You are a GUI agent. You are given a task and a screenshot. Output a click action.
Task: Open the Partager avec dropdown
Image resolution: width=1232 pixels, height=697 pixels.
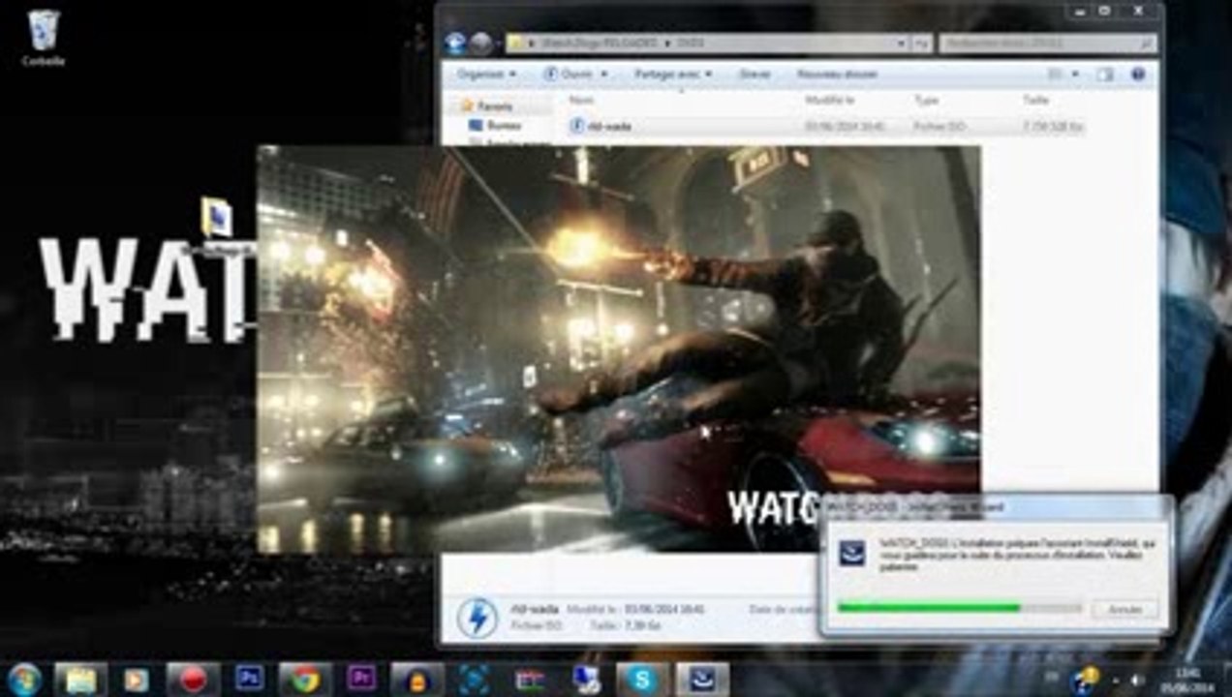(673, 74)
